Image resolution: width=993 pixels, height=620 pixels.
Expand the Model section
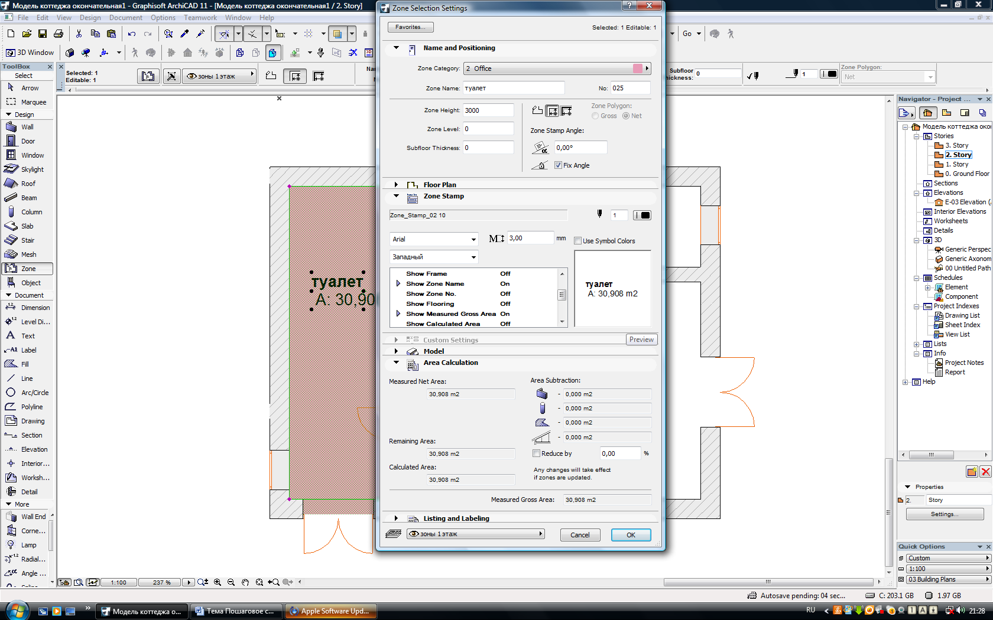[396, 351]
